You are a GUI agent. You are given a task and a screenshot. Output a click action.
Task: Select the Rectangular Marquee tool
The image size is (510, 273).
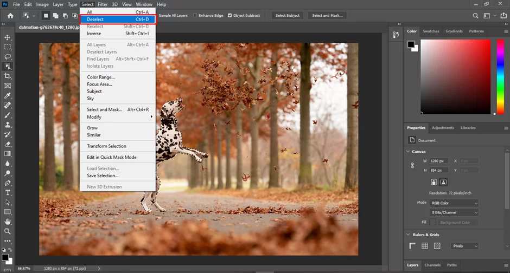tap(8, 47)
